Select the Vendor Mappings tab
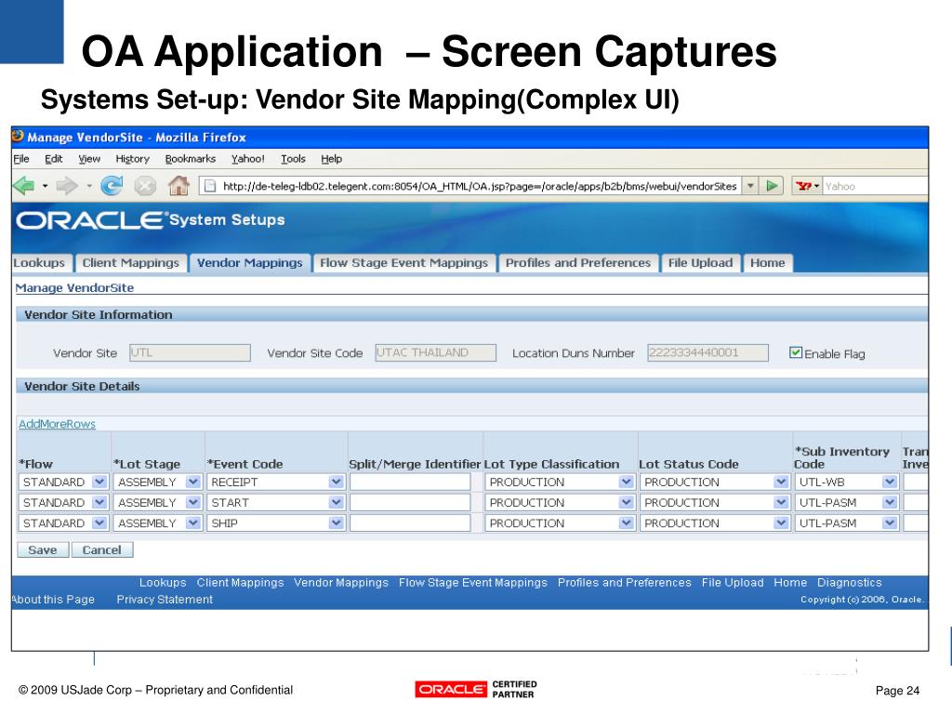The width and height of the screenshot is (952, 714). [x=249, y=263]
